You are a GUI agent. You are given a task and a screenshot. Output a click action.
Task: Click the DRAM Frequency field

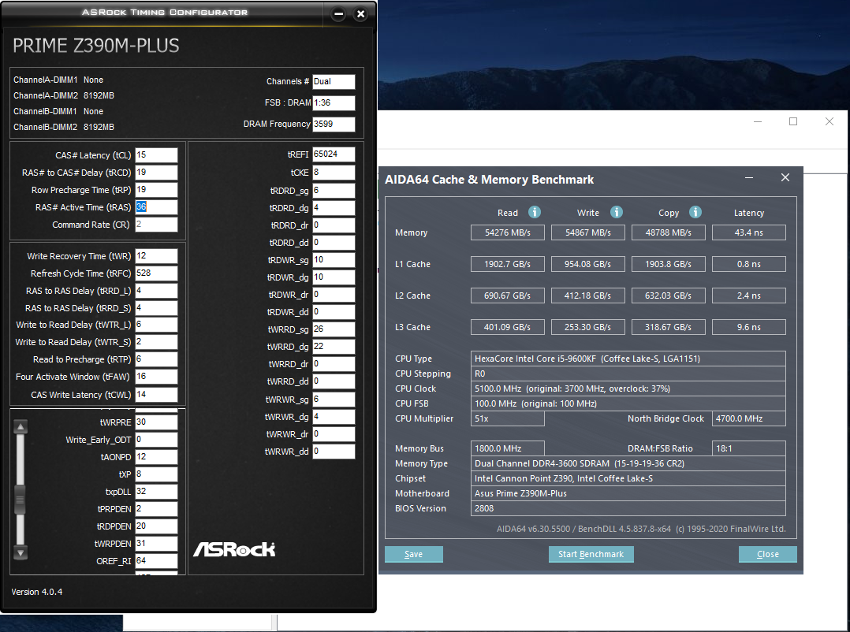(334, 124)
